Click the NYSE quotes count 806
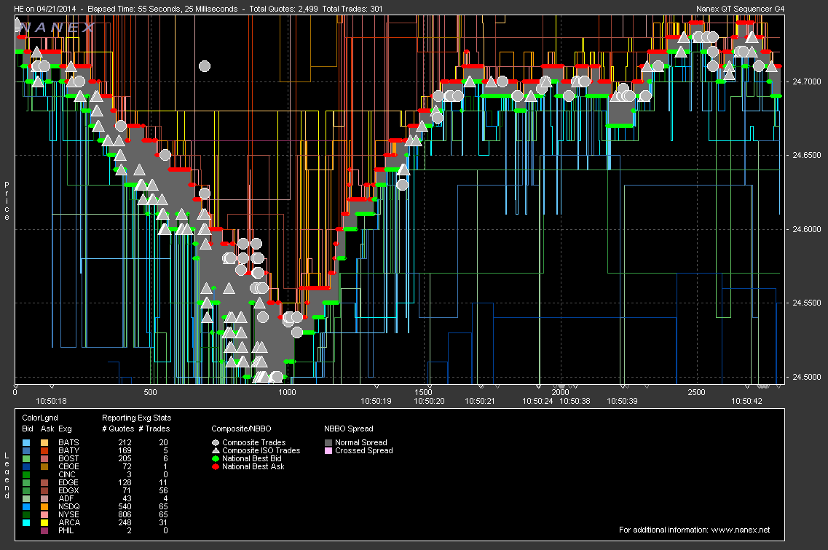Image resolution: width=828 pixels, height=550 pixels. (x=125, y=514)
